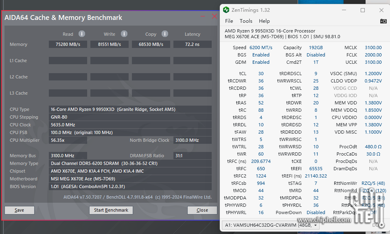Click the AIDA64 Cache & Memory Benchmark title

63,17
